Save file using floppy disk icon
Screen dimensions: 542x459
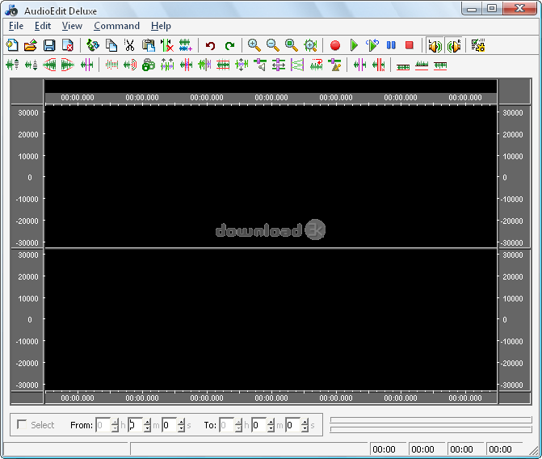pos(49,45)
